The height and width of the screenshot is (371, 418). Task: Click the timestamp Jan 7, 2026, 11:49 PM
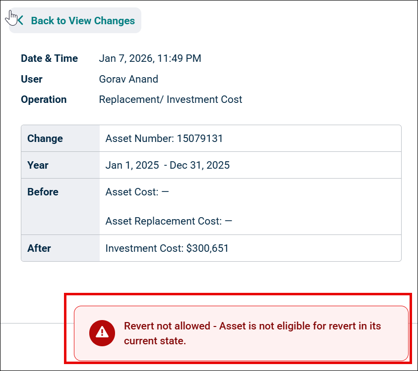tap(150, 58)
